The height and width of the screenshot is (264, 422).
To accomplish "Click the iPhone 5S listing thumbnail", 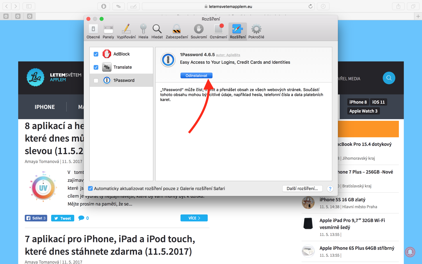I will tap(308, 202).
